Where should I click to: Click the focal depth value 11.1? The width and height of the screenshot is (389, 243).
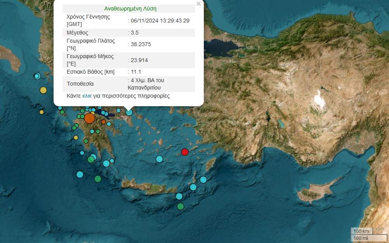135,72
